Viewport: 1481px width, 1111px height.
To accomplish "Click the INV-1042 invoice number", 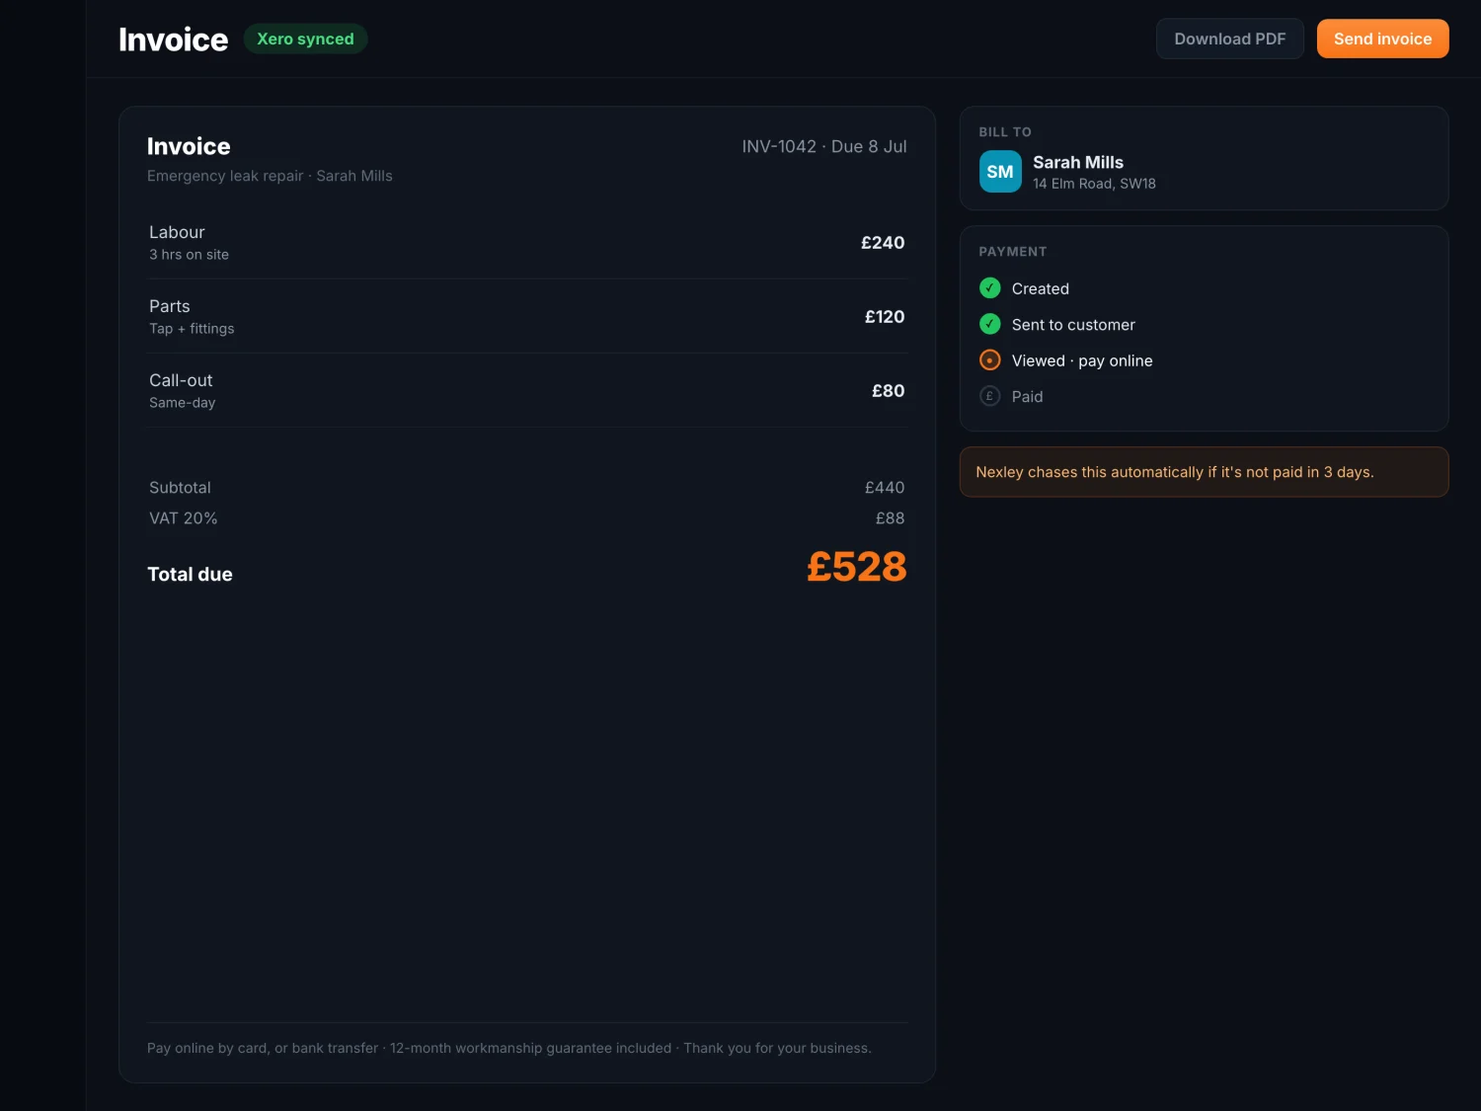I will [x=779, y=146].
